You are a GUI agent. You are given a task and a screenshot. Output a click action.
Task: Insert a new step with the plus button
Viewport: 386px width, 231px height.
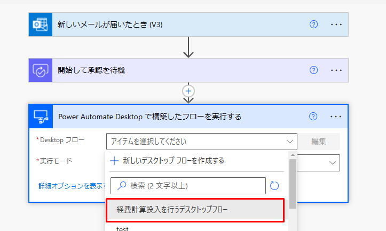[188, 91]
